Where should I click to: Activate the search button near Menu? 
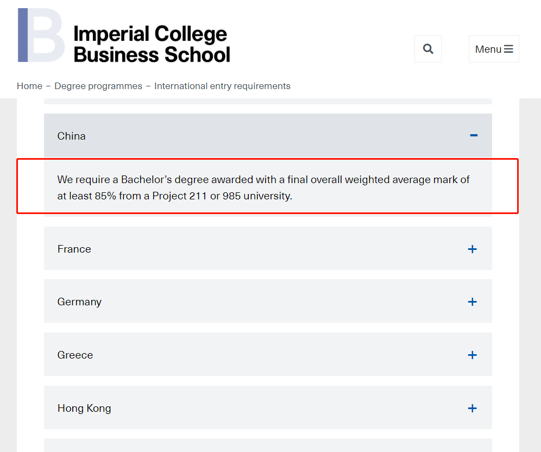tap(427, 48)
